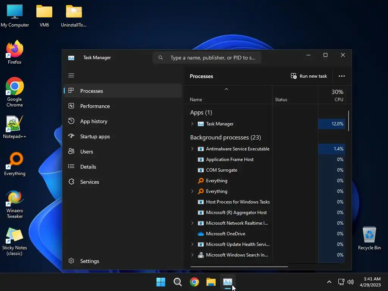The height and width of the screenshot is (291, 388).
Task: Switch to the Services page
Action: pos(123,182)
